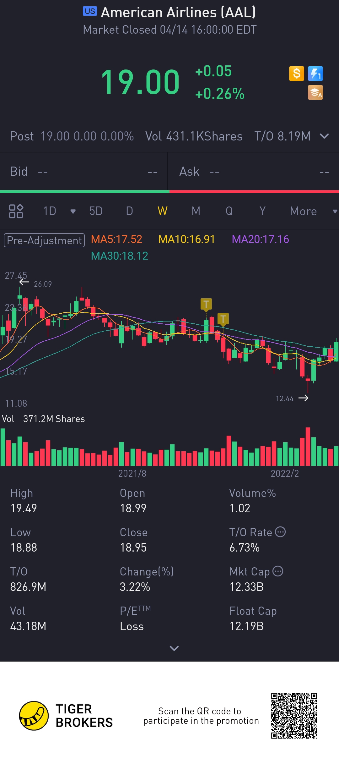Tap the MA5:17.52 indicator label
The height and width of the screenshot is (770, 339).
tap(116, 239)
